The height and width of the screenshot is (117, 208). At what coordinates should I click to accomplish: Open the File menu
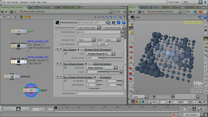[4, 2]
